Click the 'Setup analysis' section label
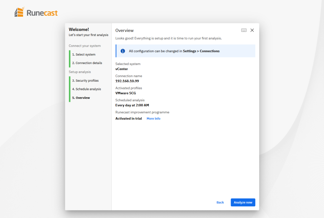This screenshot has width=324, height=218. point(80,72)
